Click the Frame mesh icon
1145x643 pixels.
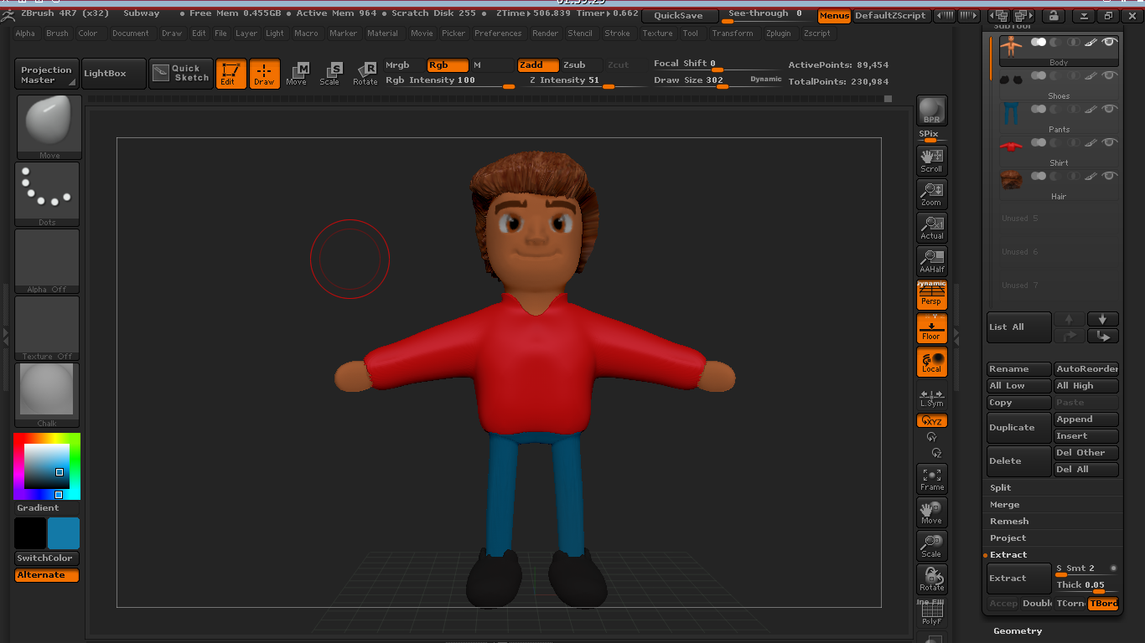click(x=931, y=479)
